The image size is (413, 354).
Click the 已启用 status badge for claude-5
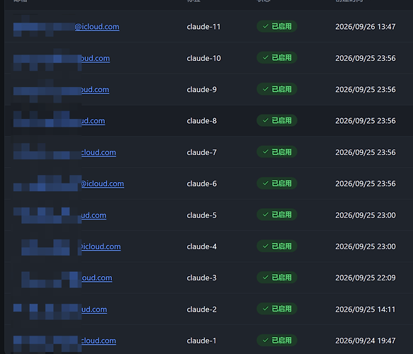(277, 215)
